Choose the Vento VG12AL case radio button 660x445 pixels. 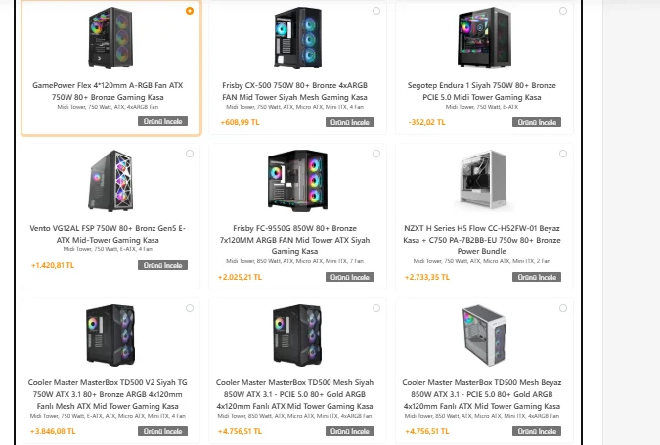pyautogui.click(x=190, y=155)
